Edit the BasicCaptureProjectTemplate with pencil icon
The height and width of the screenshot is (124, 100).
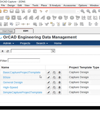coord(49,72)
